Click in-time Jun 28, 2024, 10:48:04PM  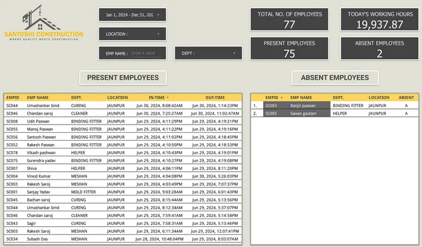coord(159,239)
